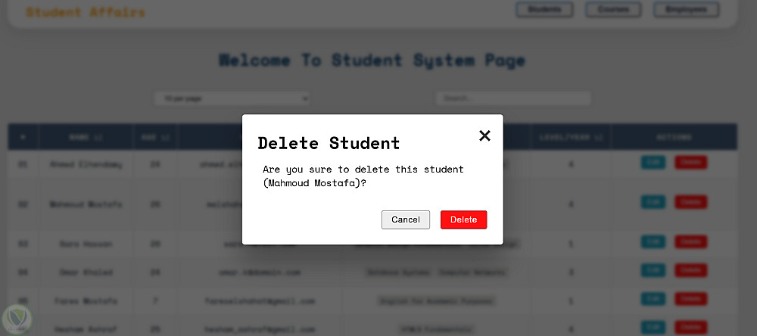Go to the Courses navigation tab

click(x=613, y=10)
